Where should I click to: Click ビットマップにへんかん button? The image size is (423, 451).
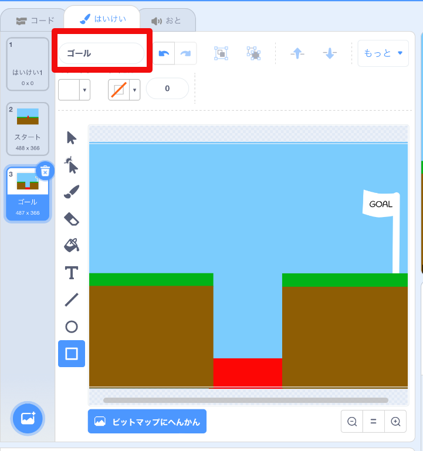coord(147,421)
